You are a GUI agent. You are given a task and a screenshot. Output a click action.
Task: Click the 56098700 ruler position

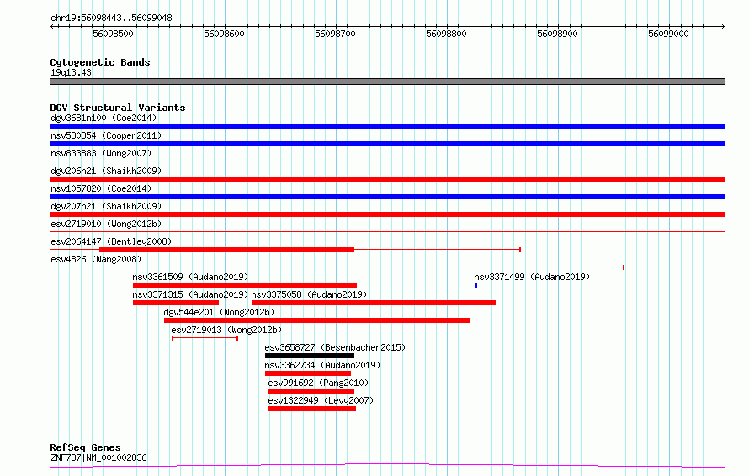pos(335,34)
